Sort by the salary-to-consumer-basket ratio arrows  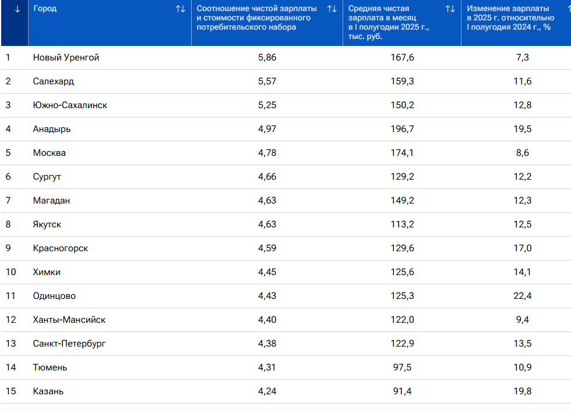tap(332, 9)
